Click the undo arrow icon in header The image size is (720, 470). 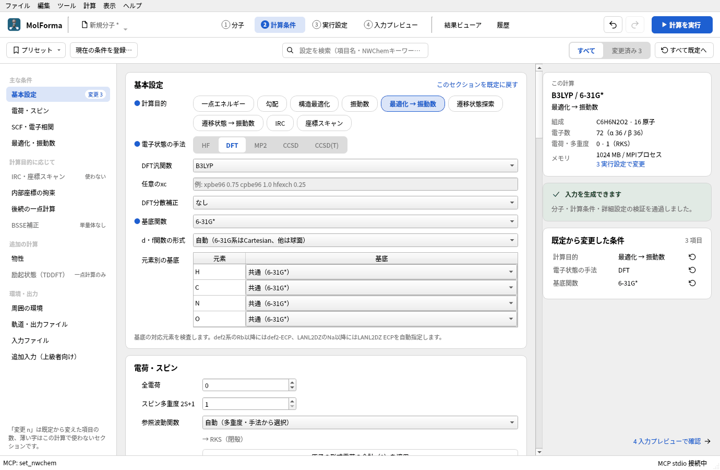point(613,25)
